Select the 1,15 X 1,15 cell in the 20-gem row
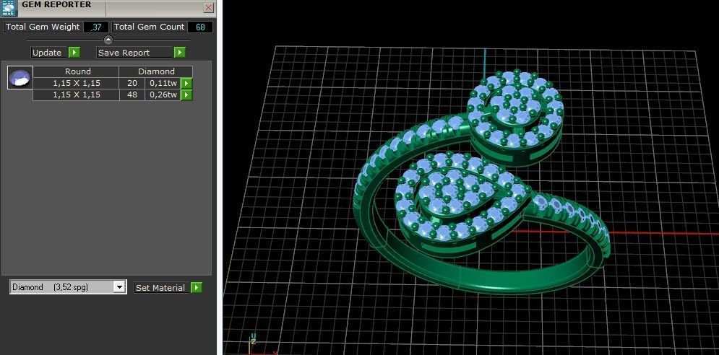This screenshot has width=719, height=355. pyautogui.click(x=76, y=84)
